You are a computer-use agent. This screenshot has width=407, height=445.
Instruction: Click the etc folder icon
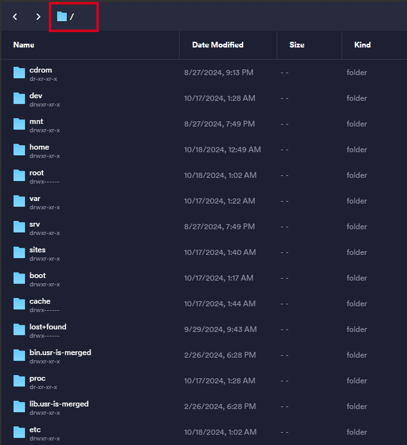coord(19,432)
